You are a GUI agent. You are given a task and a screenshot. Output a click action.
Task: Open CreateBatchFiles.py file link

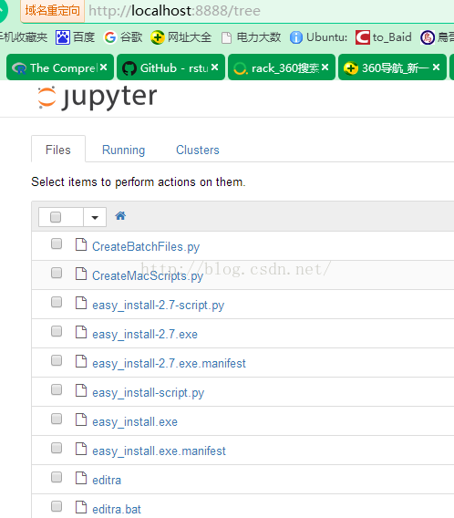(x=146, y=247)
